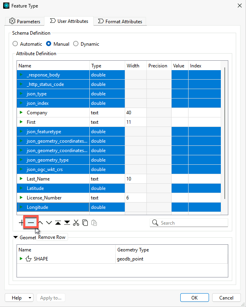Screen dimensions: 246x307
Task: Select Dynamic schema definition
Action: (76, 44)
